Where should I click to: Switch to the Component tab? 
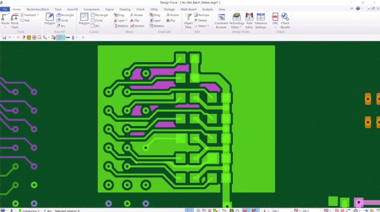coord(91,9)
